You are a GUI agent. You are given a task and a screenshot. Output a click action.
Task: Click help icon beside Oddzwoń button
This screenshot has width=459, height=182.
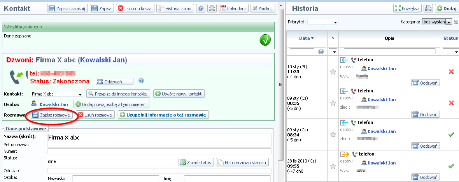coord(141,81)
